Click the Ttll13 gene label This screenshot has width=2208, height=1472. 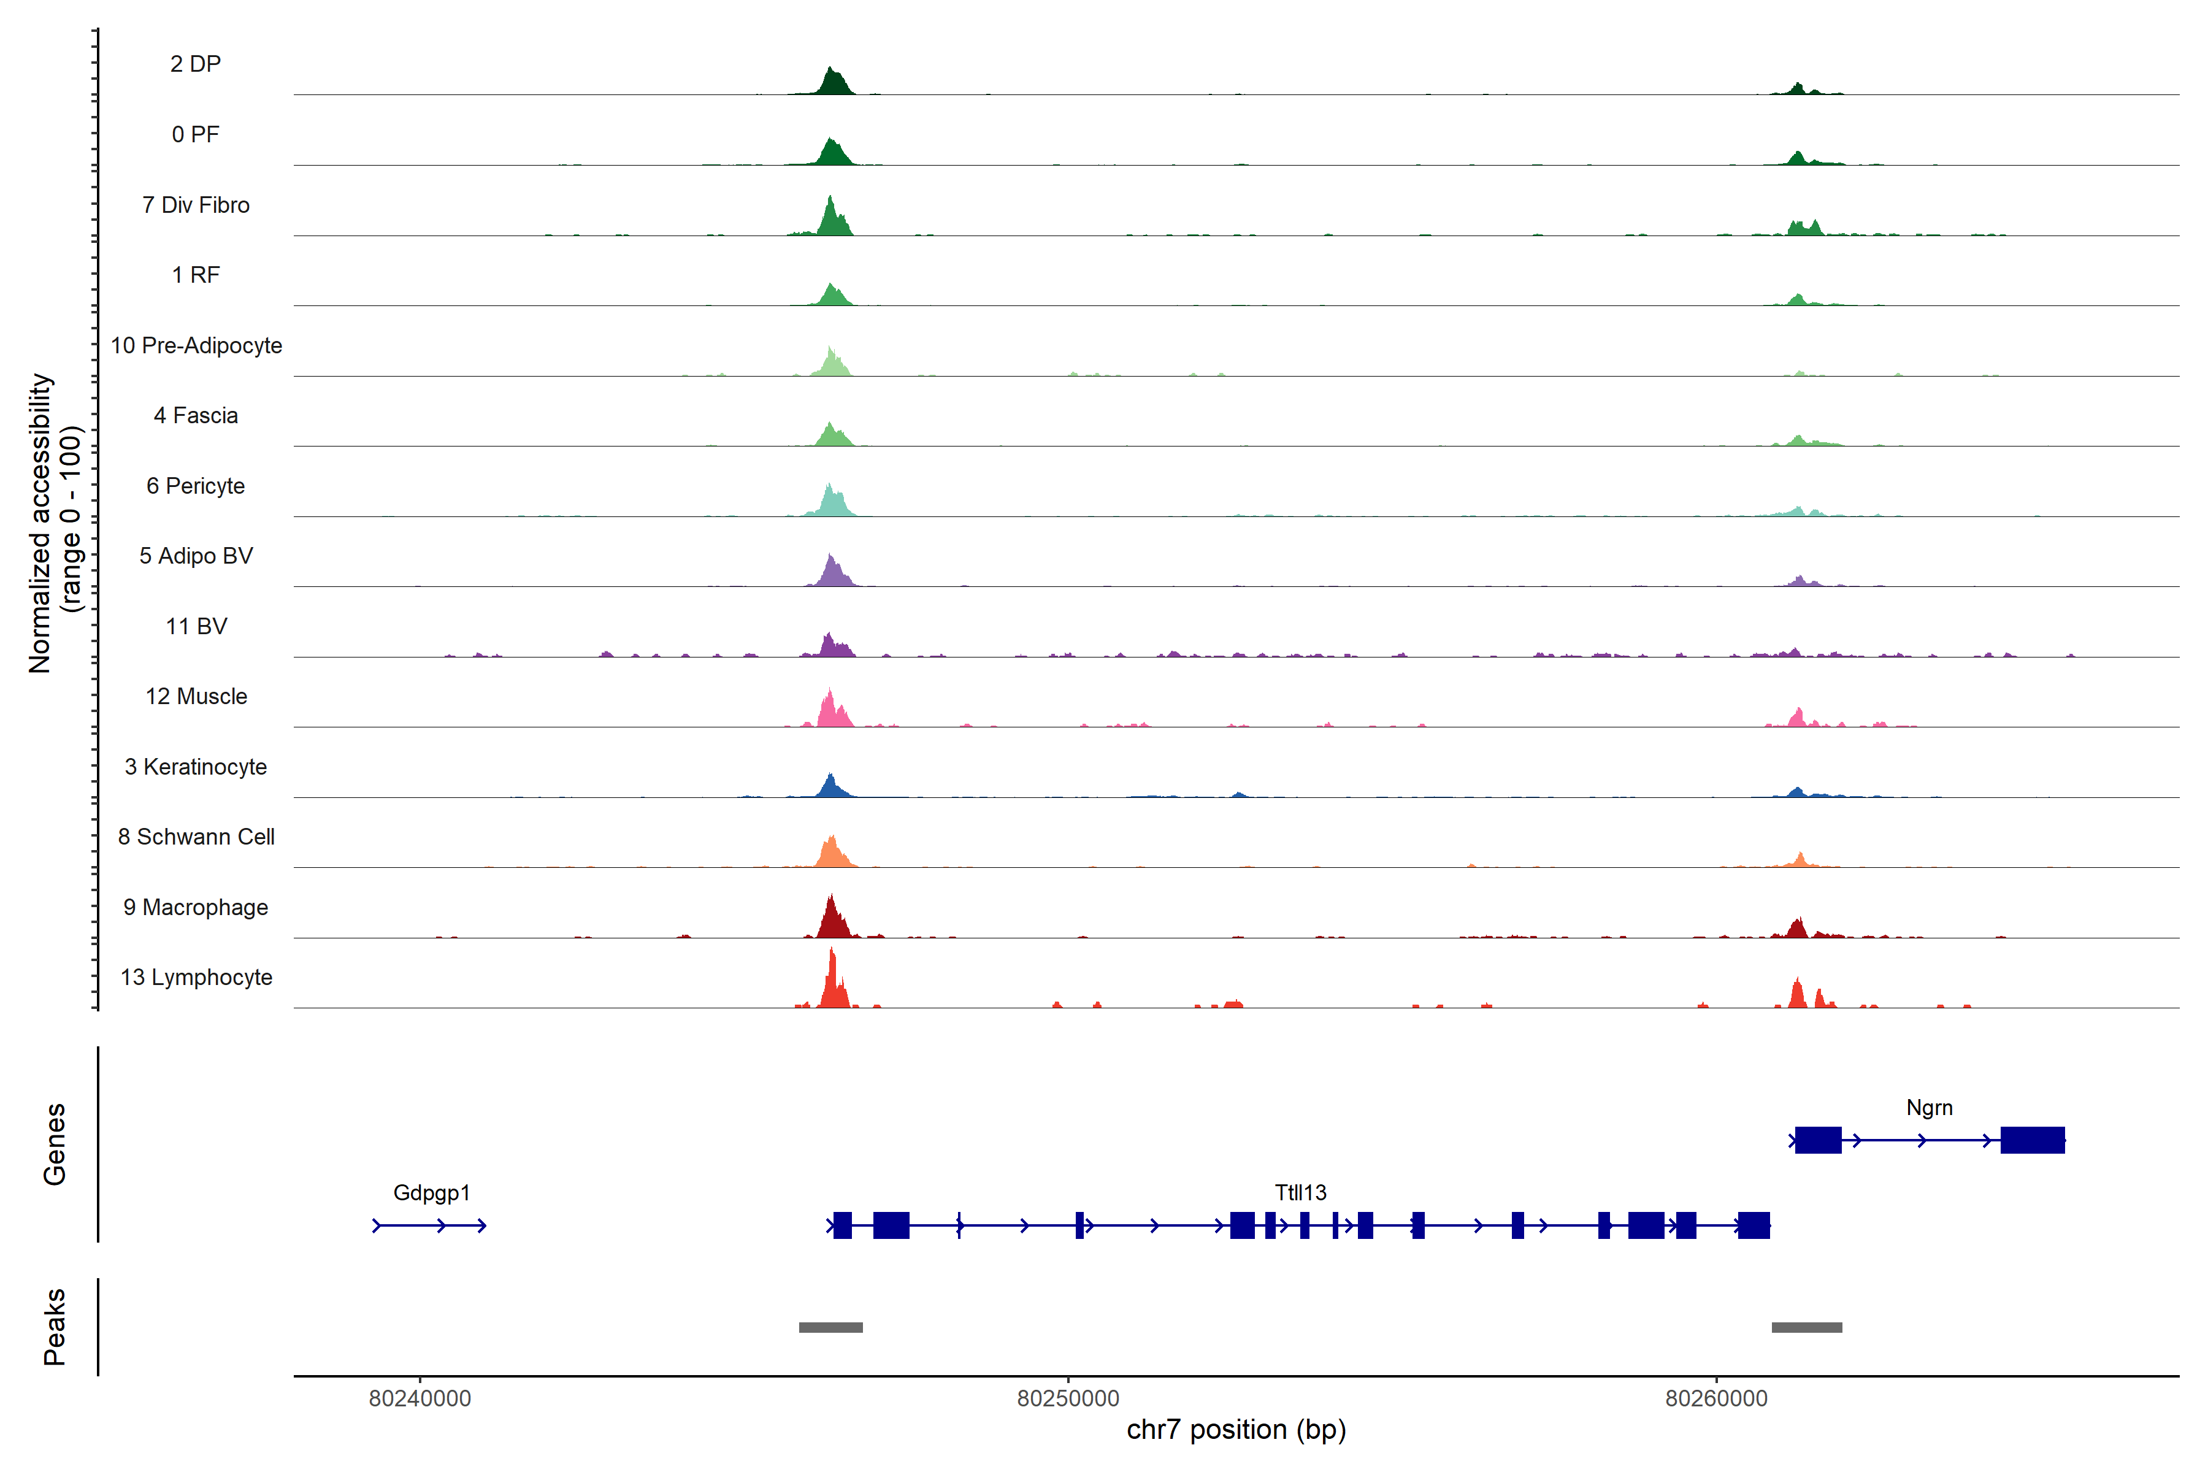pyautogui.click(x=1300, y=1192)
